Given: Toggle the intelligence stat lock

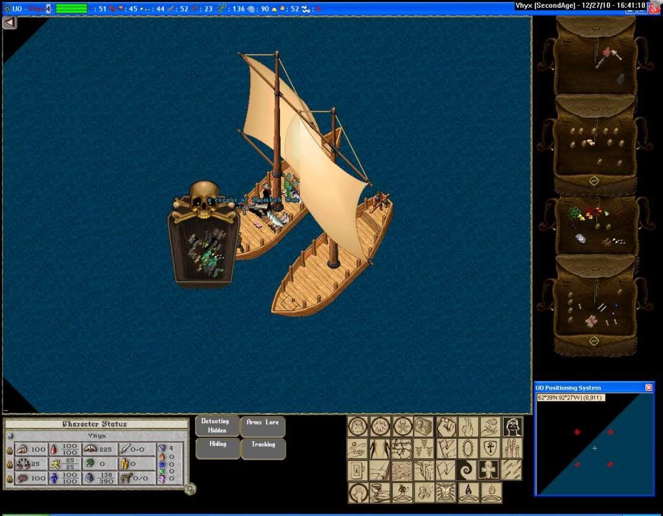Looking at the screenshot, I should [10, 479].
